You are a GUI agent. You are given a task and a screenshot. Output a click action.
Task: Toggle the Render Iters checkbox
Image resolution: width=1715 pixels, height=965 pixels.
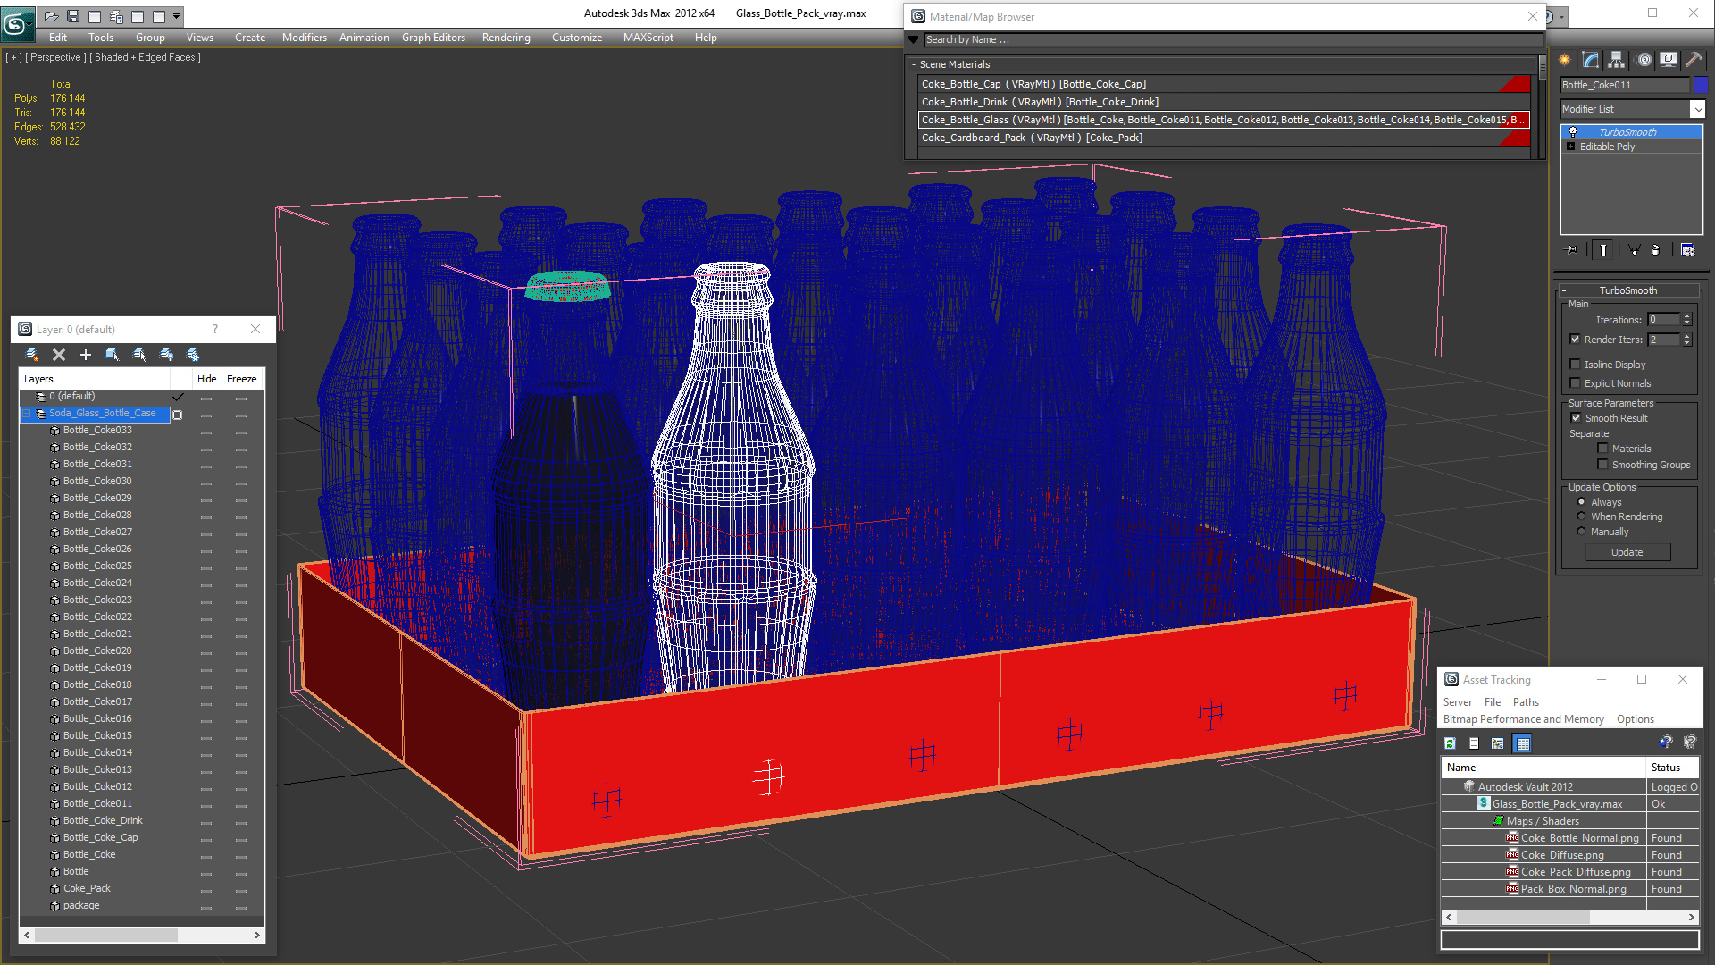pos(1576,340)
